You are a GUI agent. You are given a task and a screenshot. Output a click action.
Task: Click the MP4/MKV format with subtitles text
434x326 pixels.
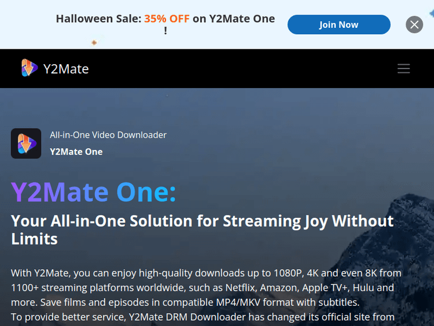pos(288,302)
